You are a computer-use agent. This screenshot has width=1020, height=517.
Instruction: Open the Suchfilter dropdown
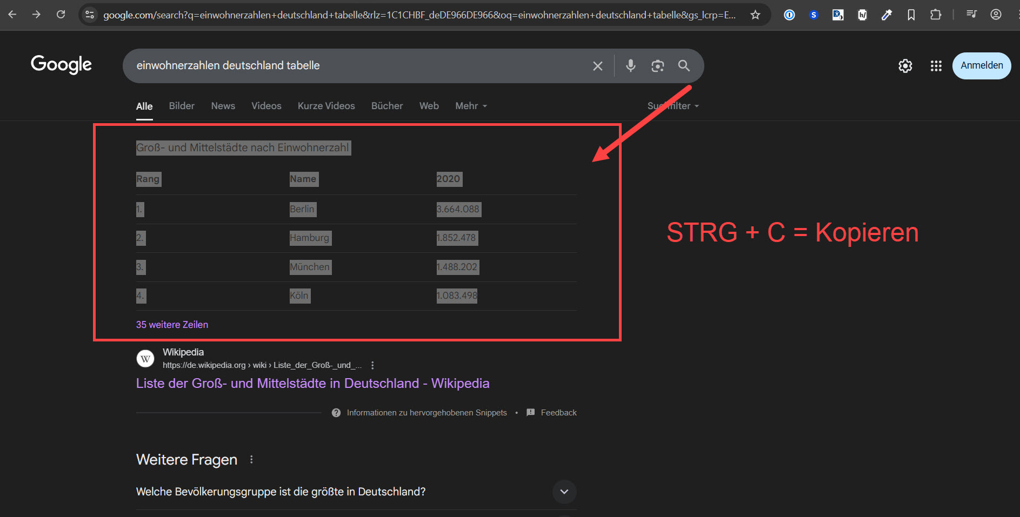point(674,106)
